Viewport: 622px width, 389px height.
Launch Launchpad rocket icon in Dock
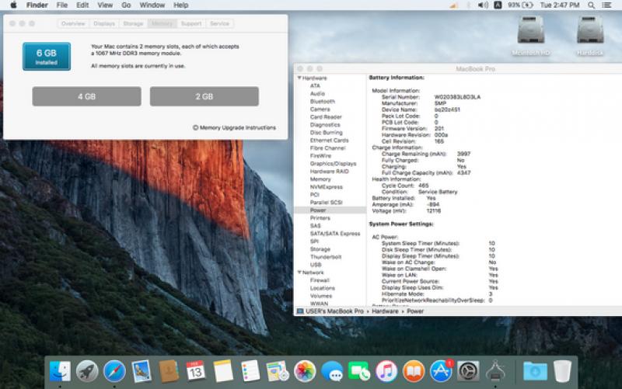(87, 371)
